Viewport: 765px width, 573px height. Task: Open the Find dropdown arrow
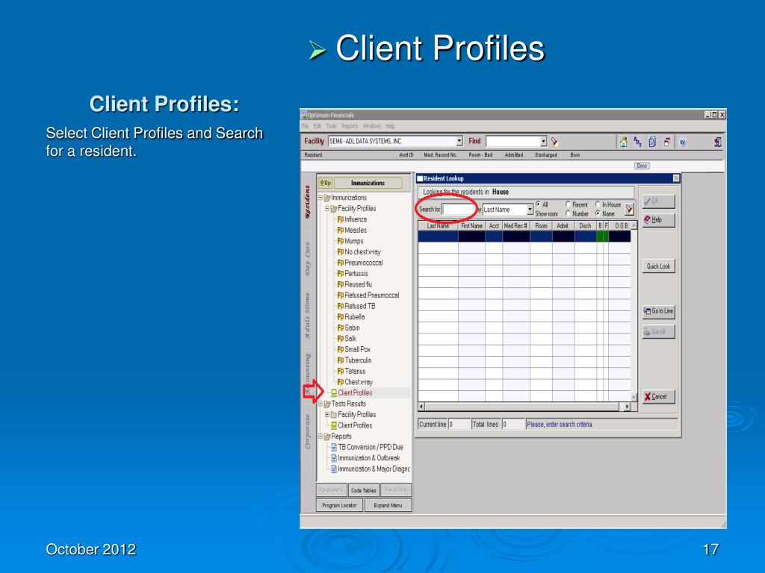(544, 141)
